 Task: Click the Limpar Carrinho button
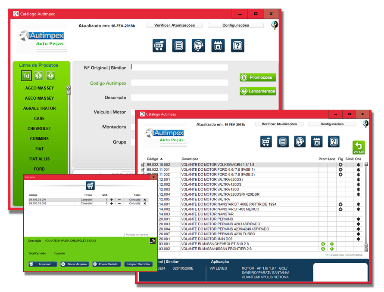139,264
